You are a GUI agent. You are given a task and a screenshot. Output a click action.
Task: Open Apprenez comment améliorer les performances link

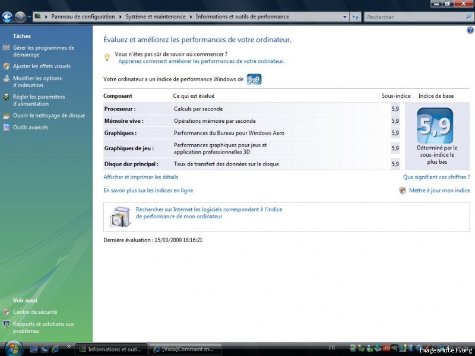click(x=201, y=61)
